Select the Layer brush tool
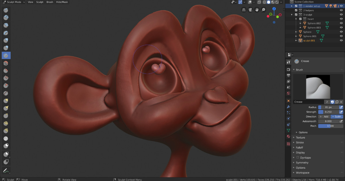This screenshot has width=345, height=181. tap(6, 33)
